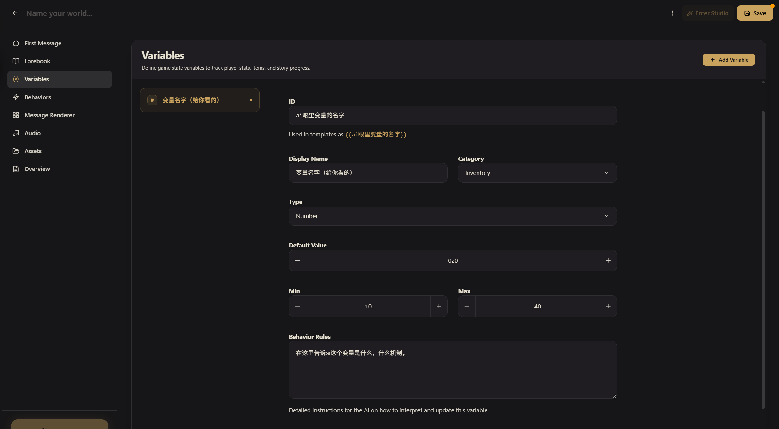779x429 pixels.
Task: Click the Min plus stepper icon
Action: pyautogui.click(x=439, y=306)
